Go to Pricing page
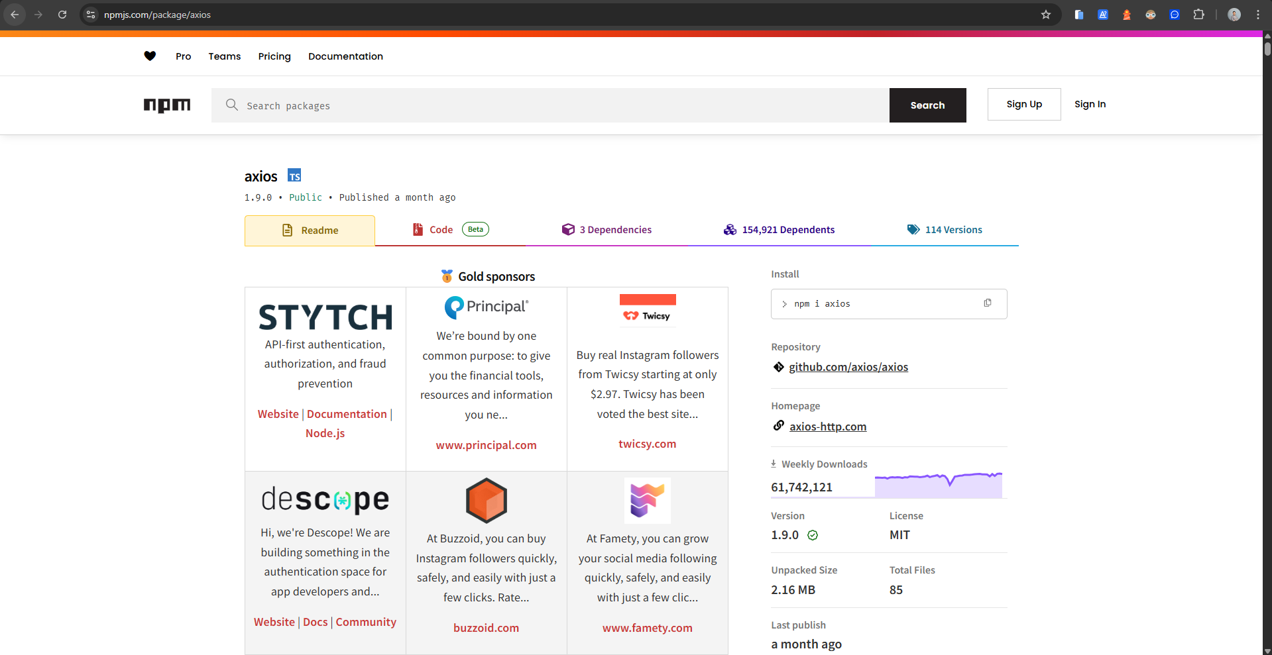Screen dimensions: 1272x655 [x=274, y=56]
